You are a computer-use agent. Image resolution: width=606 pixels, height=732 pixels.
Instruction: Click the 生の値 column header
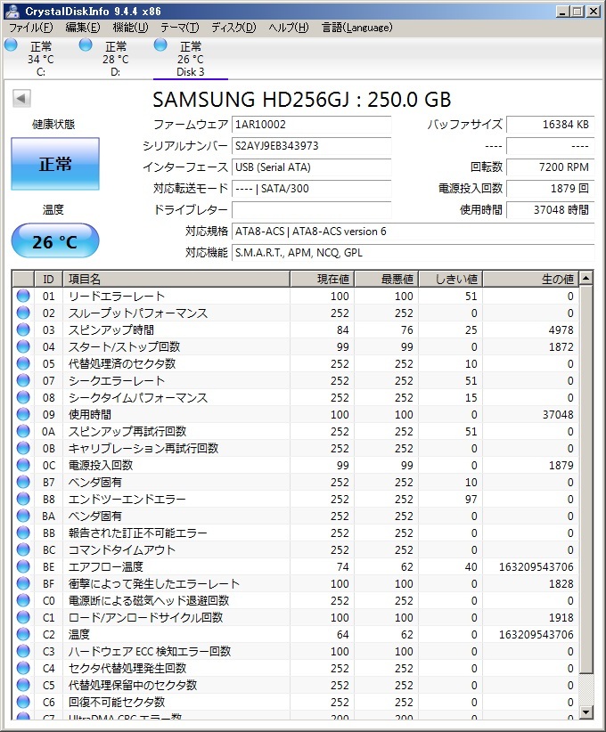530,279
